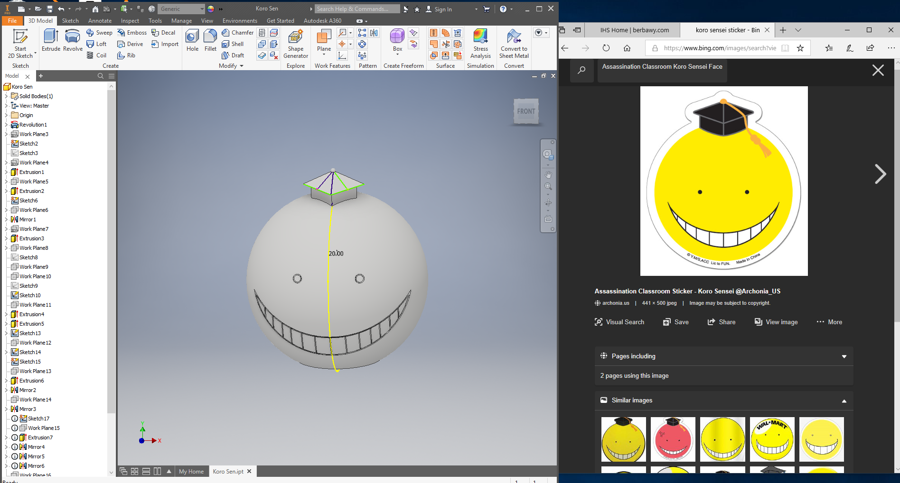Create a freeform Box
900x483 pixels.
pyautogui.click(x=397, y=40)
